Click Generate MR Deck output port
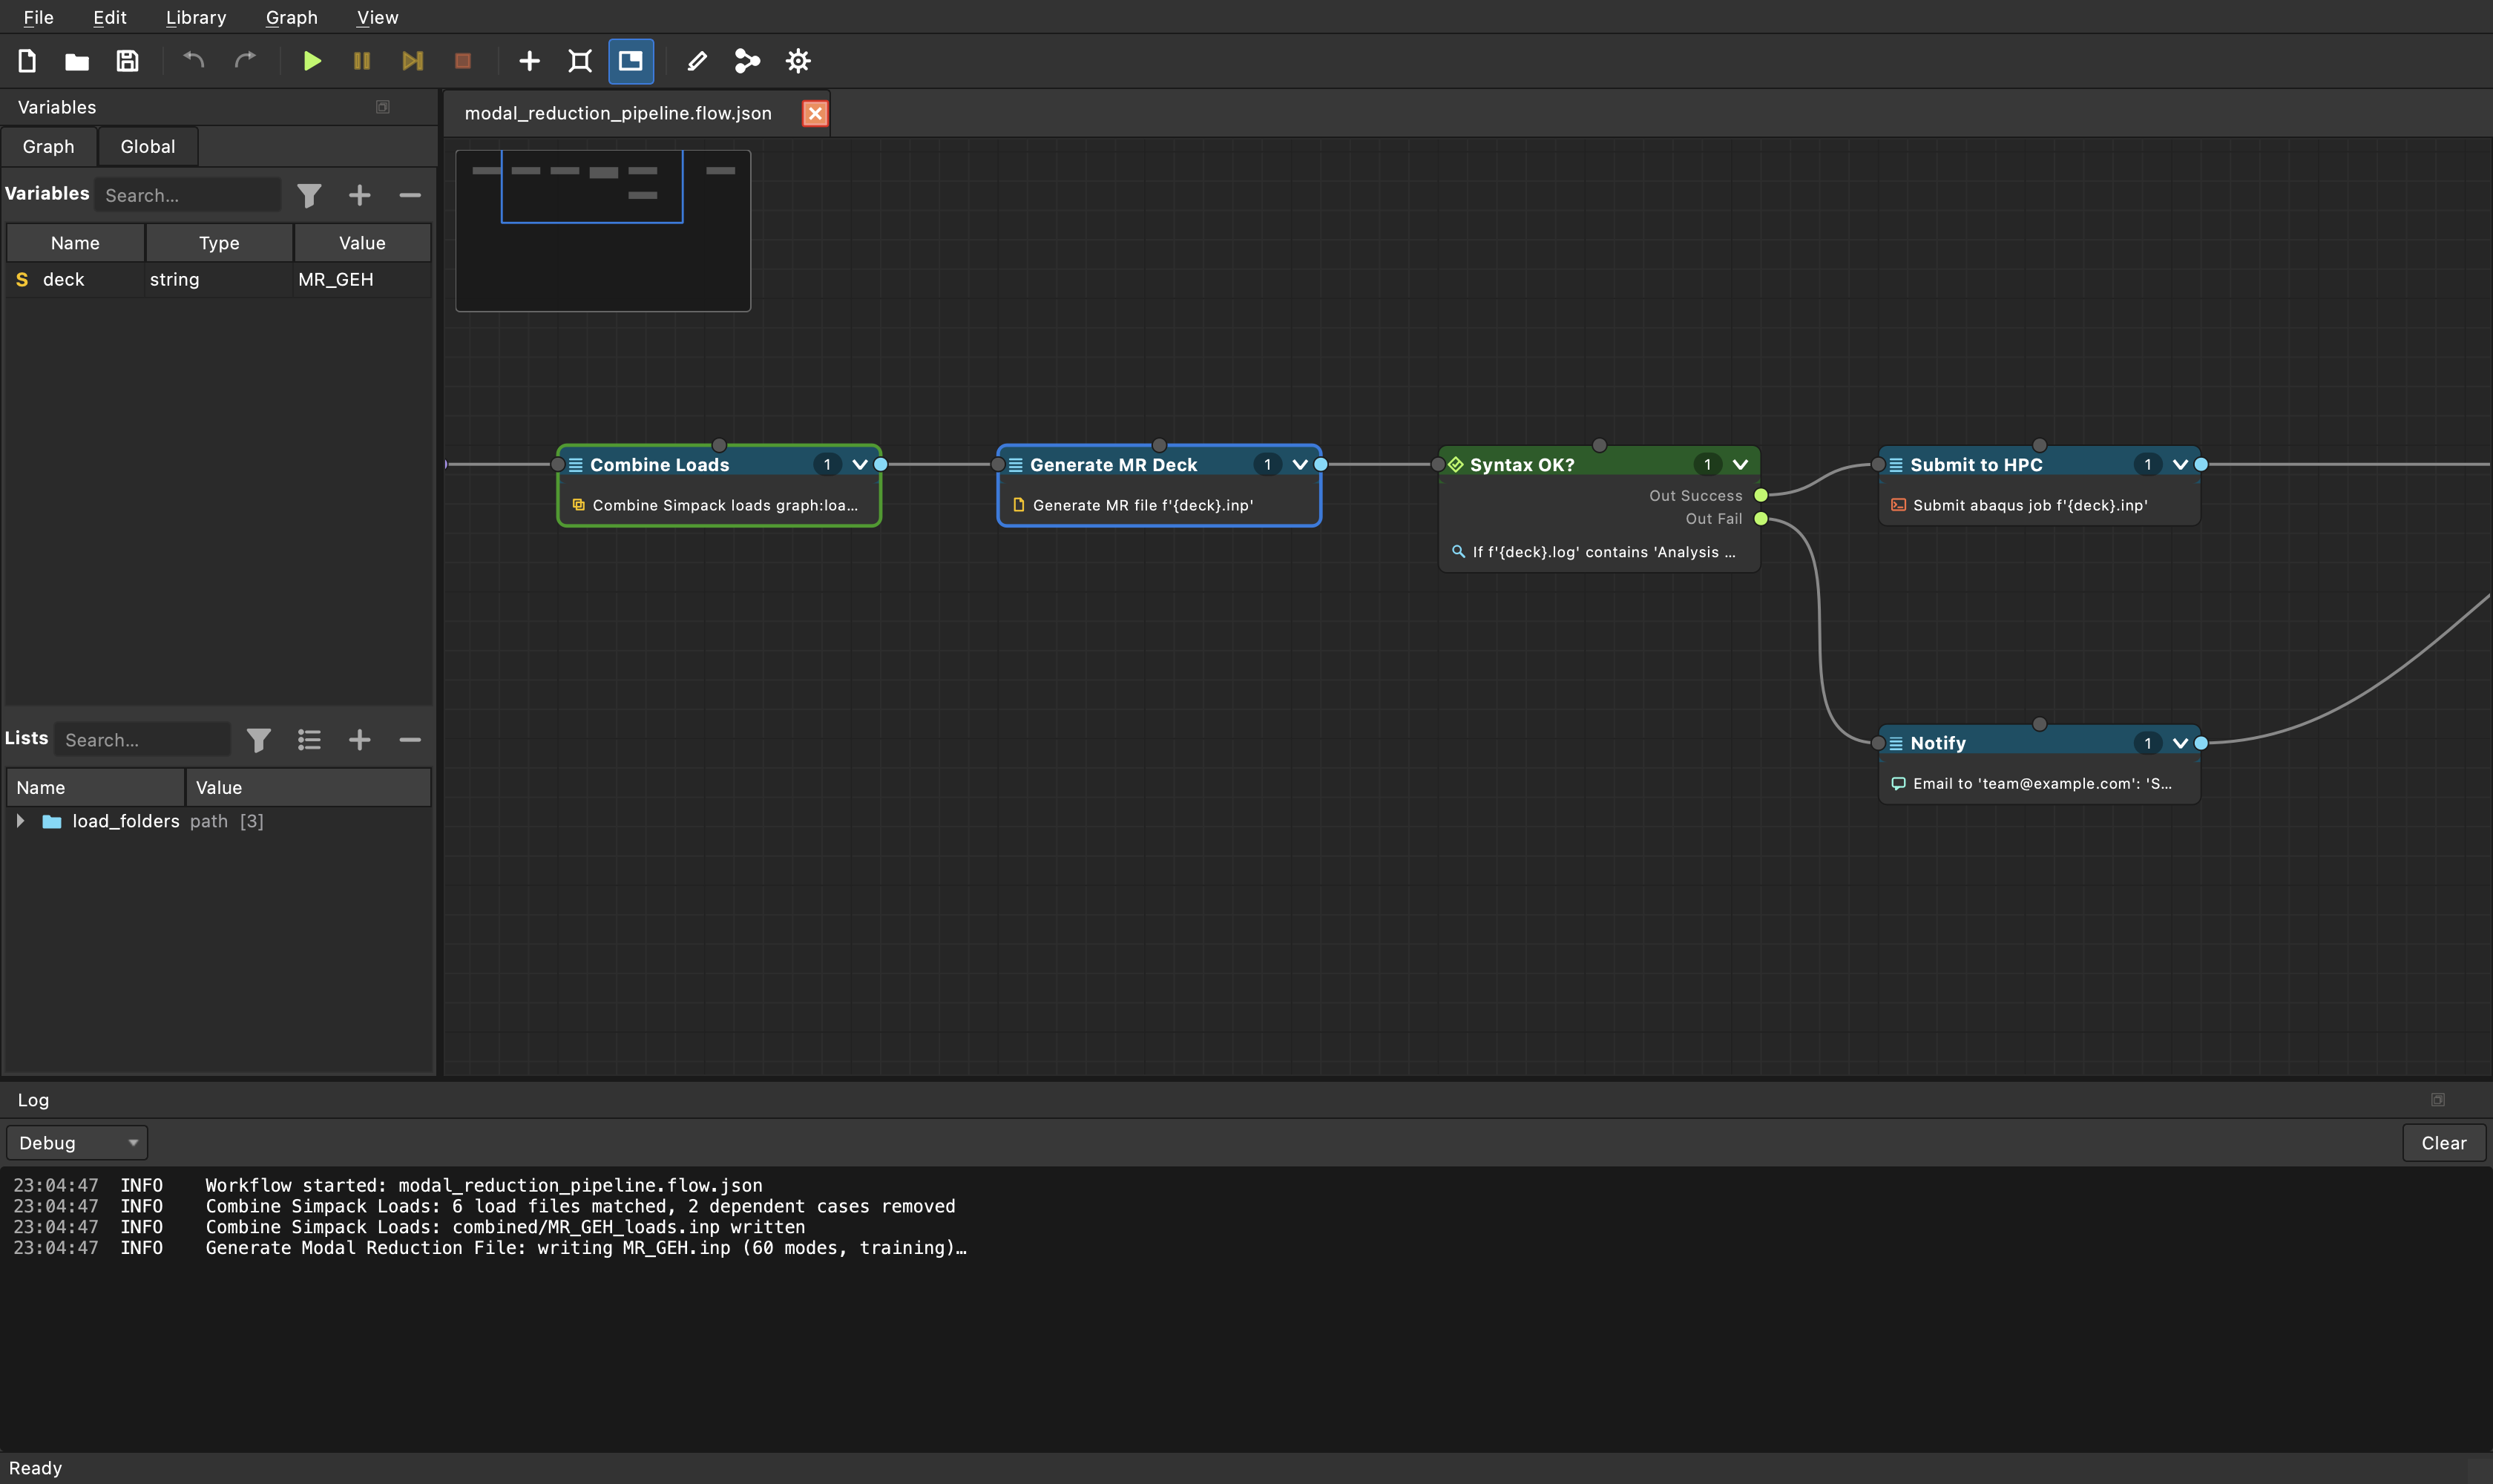The image size is (2493, 1484). [x=1321, y=465]
